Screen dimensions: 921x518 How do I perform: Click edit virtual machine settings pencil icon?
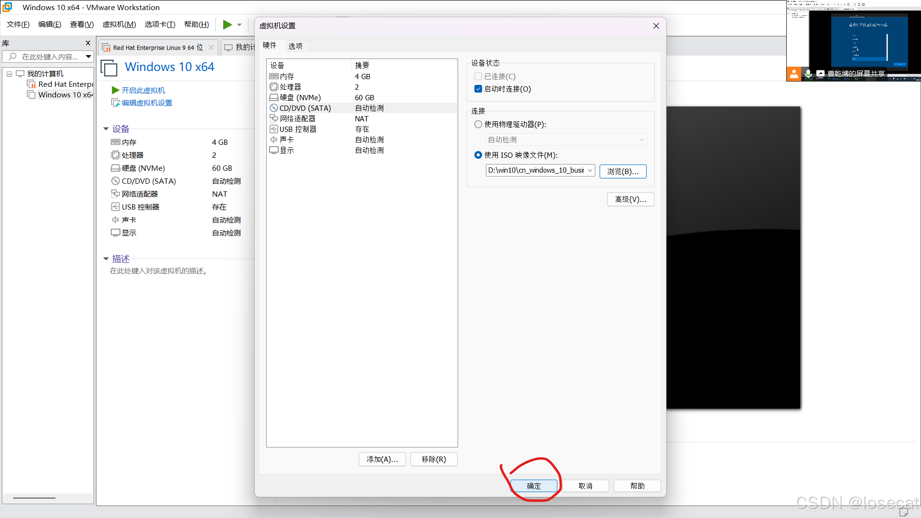click(116, 103)
